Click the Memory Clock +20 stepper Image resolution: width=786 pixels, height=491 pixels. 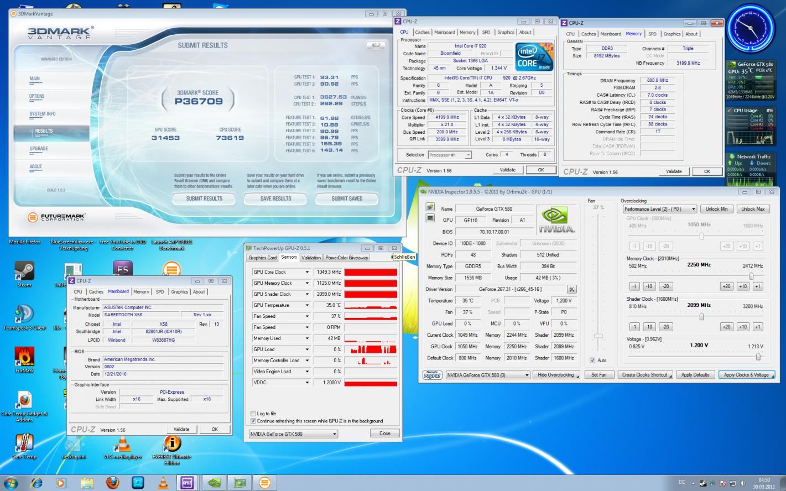pos(727,286)
